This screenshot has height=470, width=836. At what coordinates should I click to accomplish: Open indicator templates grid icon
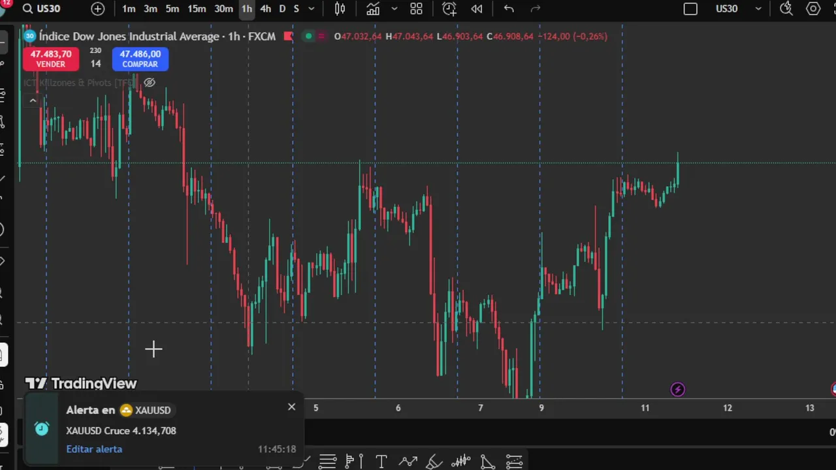416,8
